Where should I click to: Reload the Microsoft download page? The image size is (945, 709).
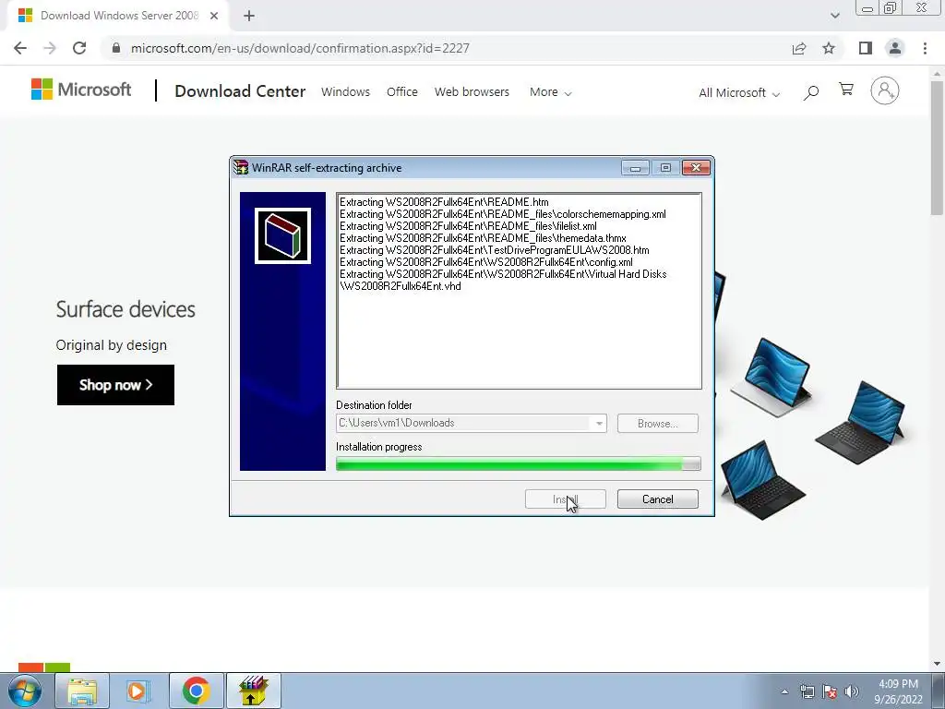click(79, 48)
